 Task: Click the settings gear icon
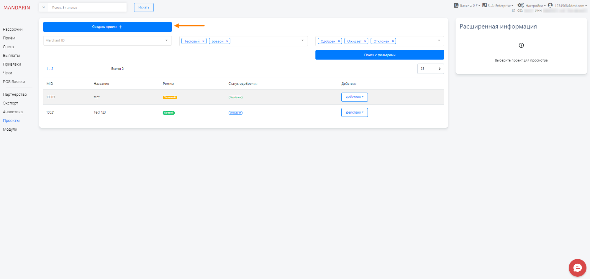coord(520,5)
